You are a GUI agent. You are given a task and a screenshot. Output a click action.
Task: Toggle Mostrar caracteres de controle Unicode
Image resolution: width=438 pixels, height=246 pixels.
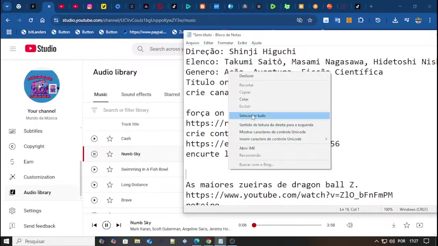point(280,132)
